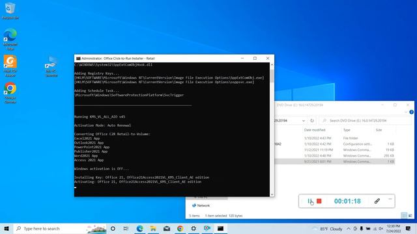The height and width of the screenshot is (234, 417).
Task: Open the taskbar clock showing 12:30 PM
Action: click(394, 228)
